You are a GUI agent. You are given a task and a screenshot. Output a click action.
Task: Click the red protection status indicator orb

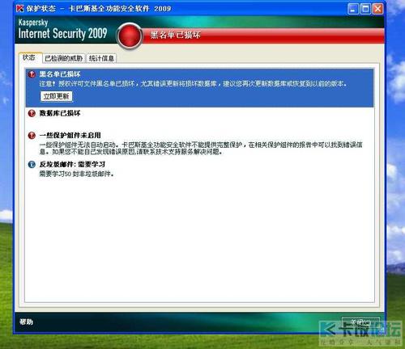[130, 36]
